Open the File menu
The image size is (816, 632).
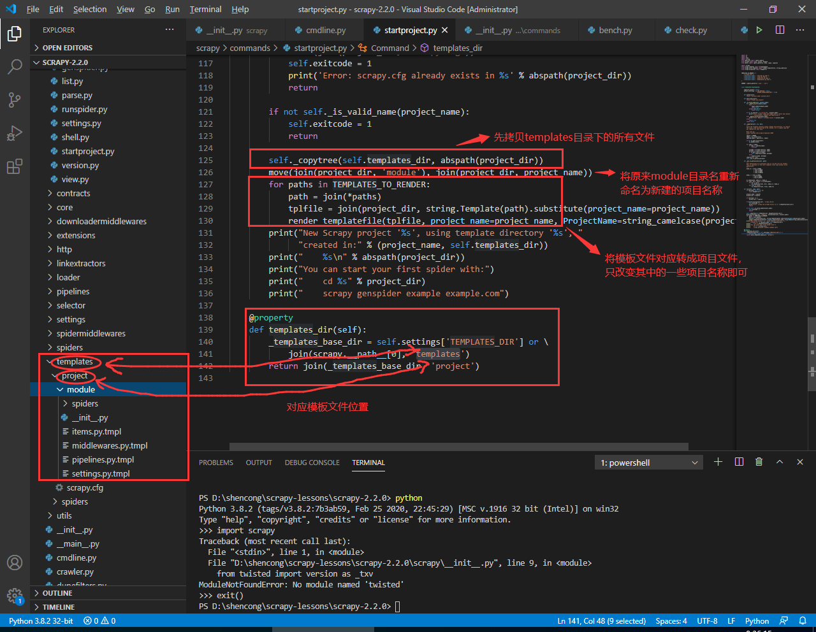33,9
